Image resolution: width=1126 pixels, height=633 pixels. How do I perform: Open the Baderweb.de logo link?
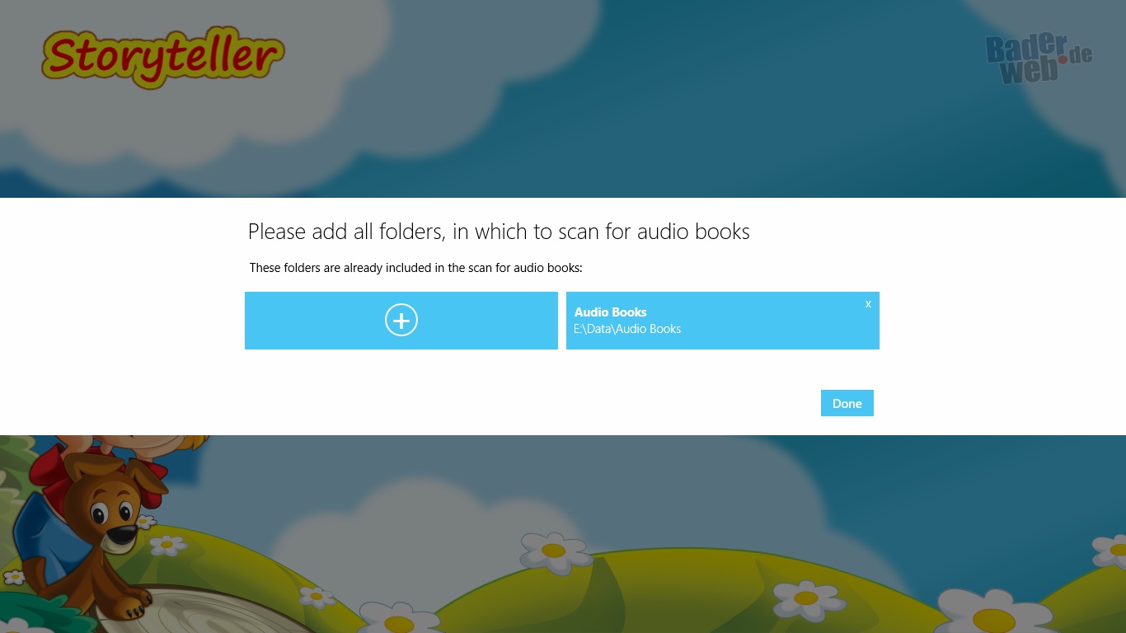coord(1039,59)
